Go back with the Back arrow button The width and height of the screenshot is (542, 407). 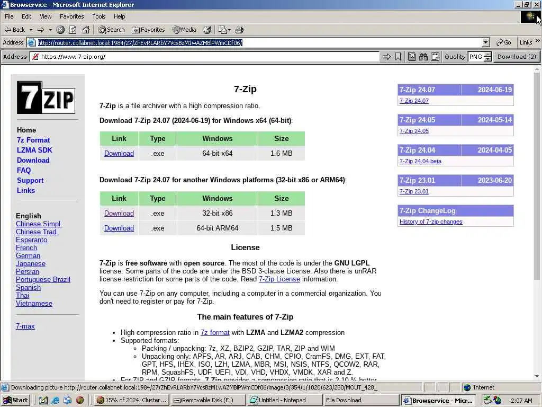pyautogui.click(x=14, y=30)
